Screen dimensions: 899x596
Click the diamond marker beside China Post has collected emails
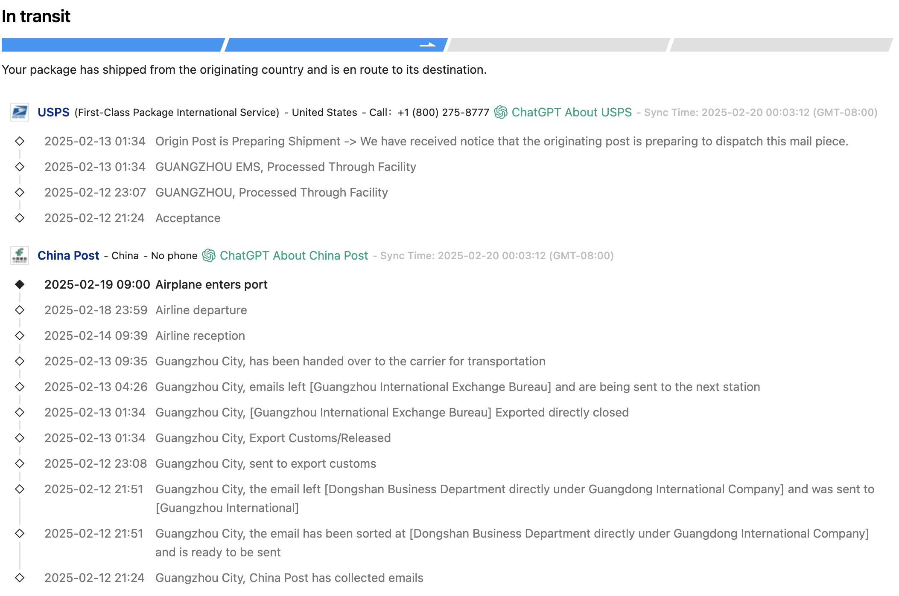pyautogui.click(x=20, y=578)
